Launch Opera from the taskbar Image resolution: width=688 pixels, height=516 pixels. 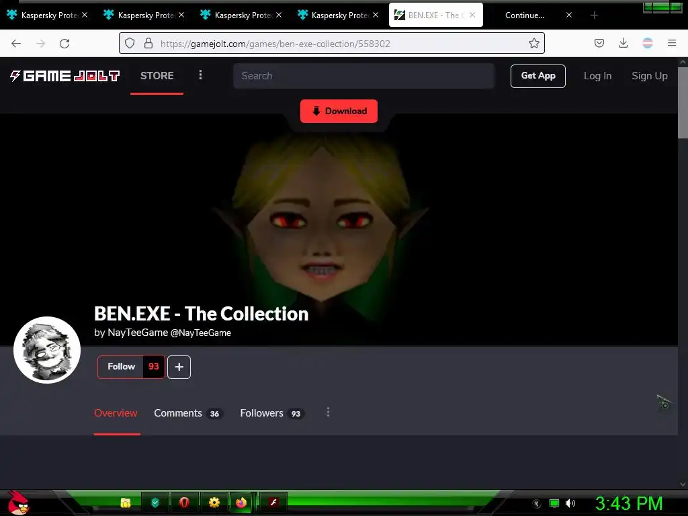tap(184, 503)
